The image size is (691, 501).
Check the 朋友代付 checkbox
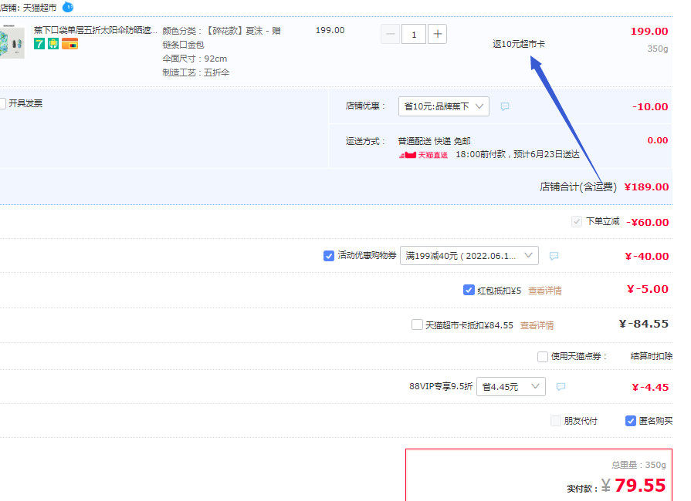pyautogui.click(x=556, y=421)
